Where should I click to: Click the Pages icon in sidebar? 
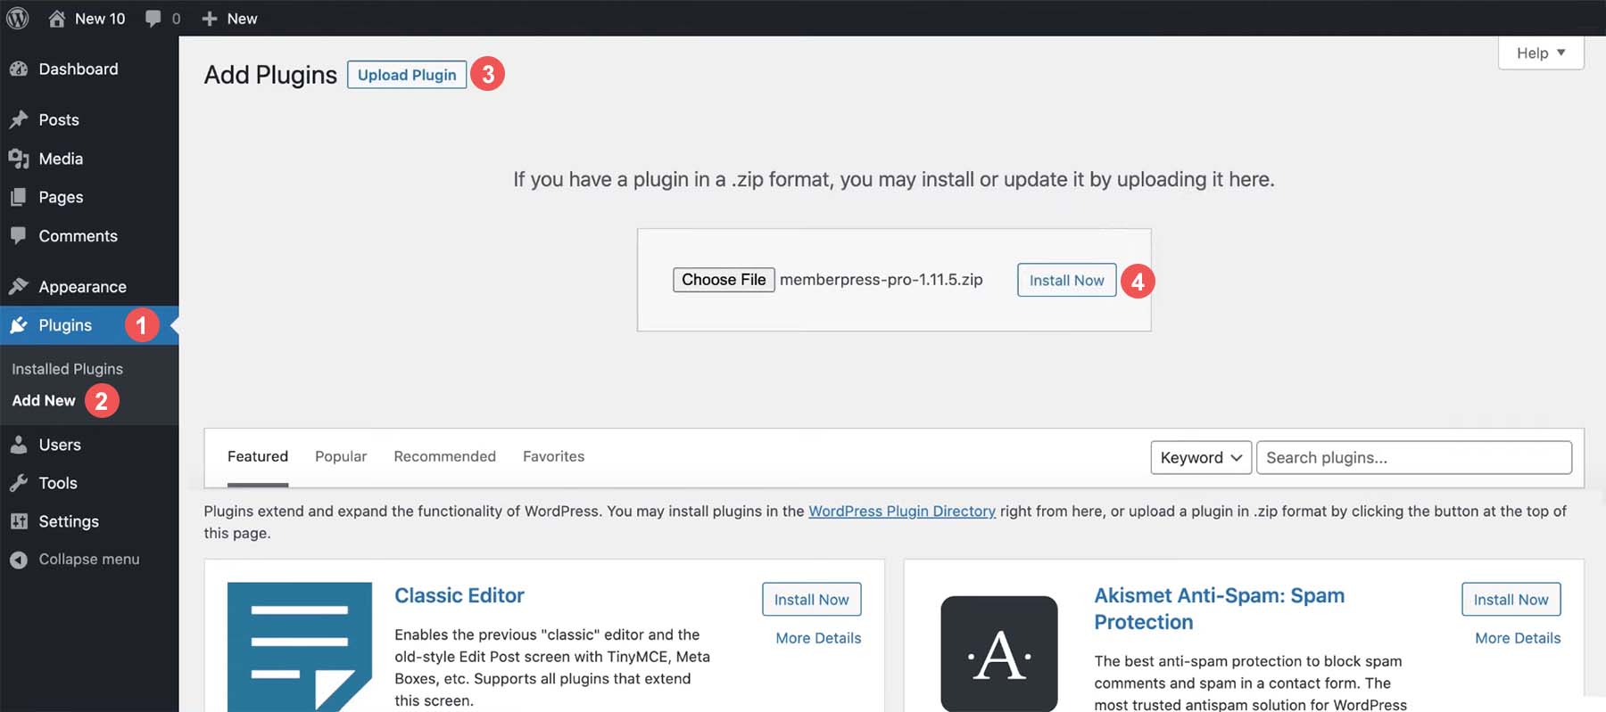[19, 197]
